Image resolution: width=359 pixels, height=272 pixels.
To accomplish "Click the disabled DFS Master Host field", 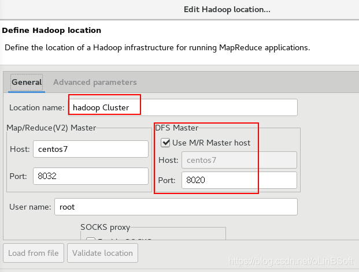I will tap(239, 160).
